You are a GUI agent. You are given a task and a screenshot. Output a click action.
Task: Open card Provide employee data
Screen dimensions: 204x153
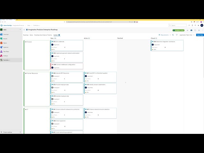(67, 89)
